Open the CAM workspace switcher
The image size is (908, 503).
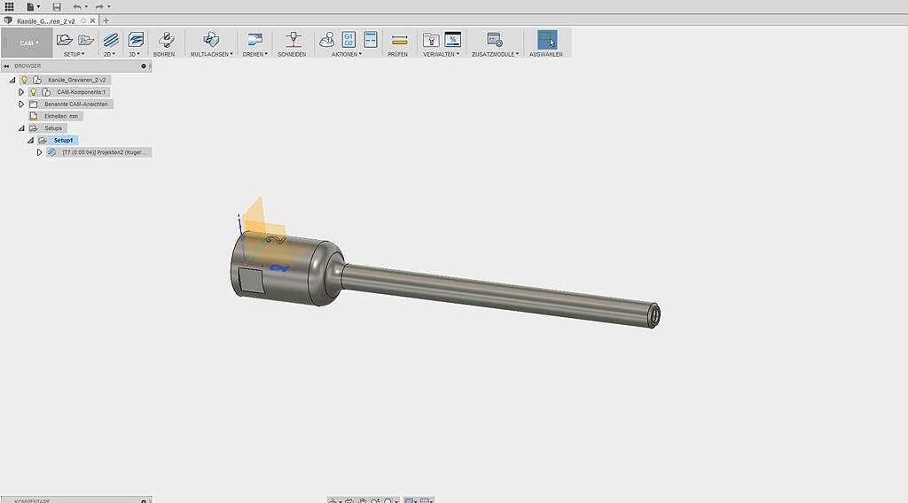tap(30, 43)
